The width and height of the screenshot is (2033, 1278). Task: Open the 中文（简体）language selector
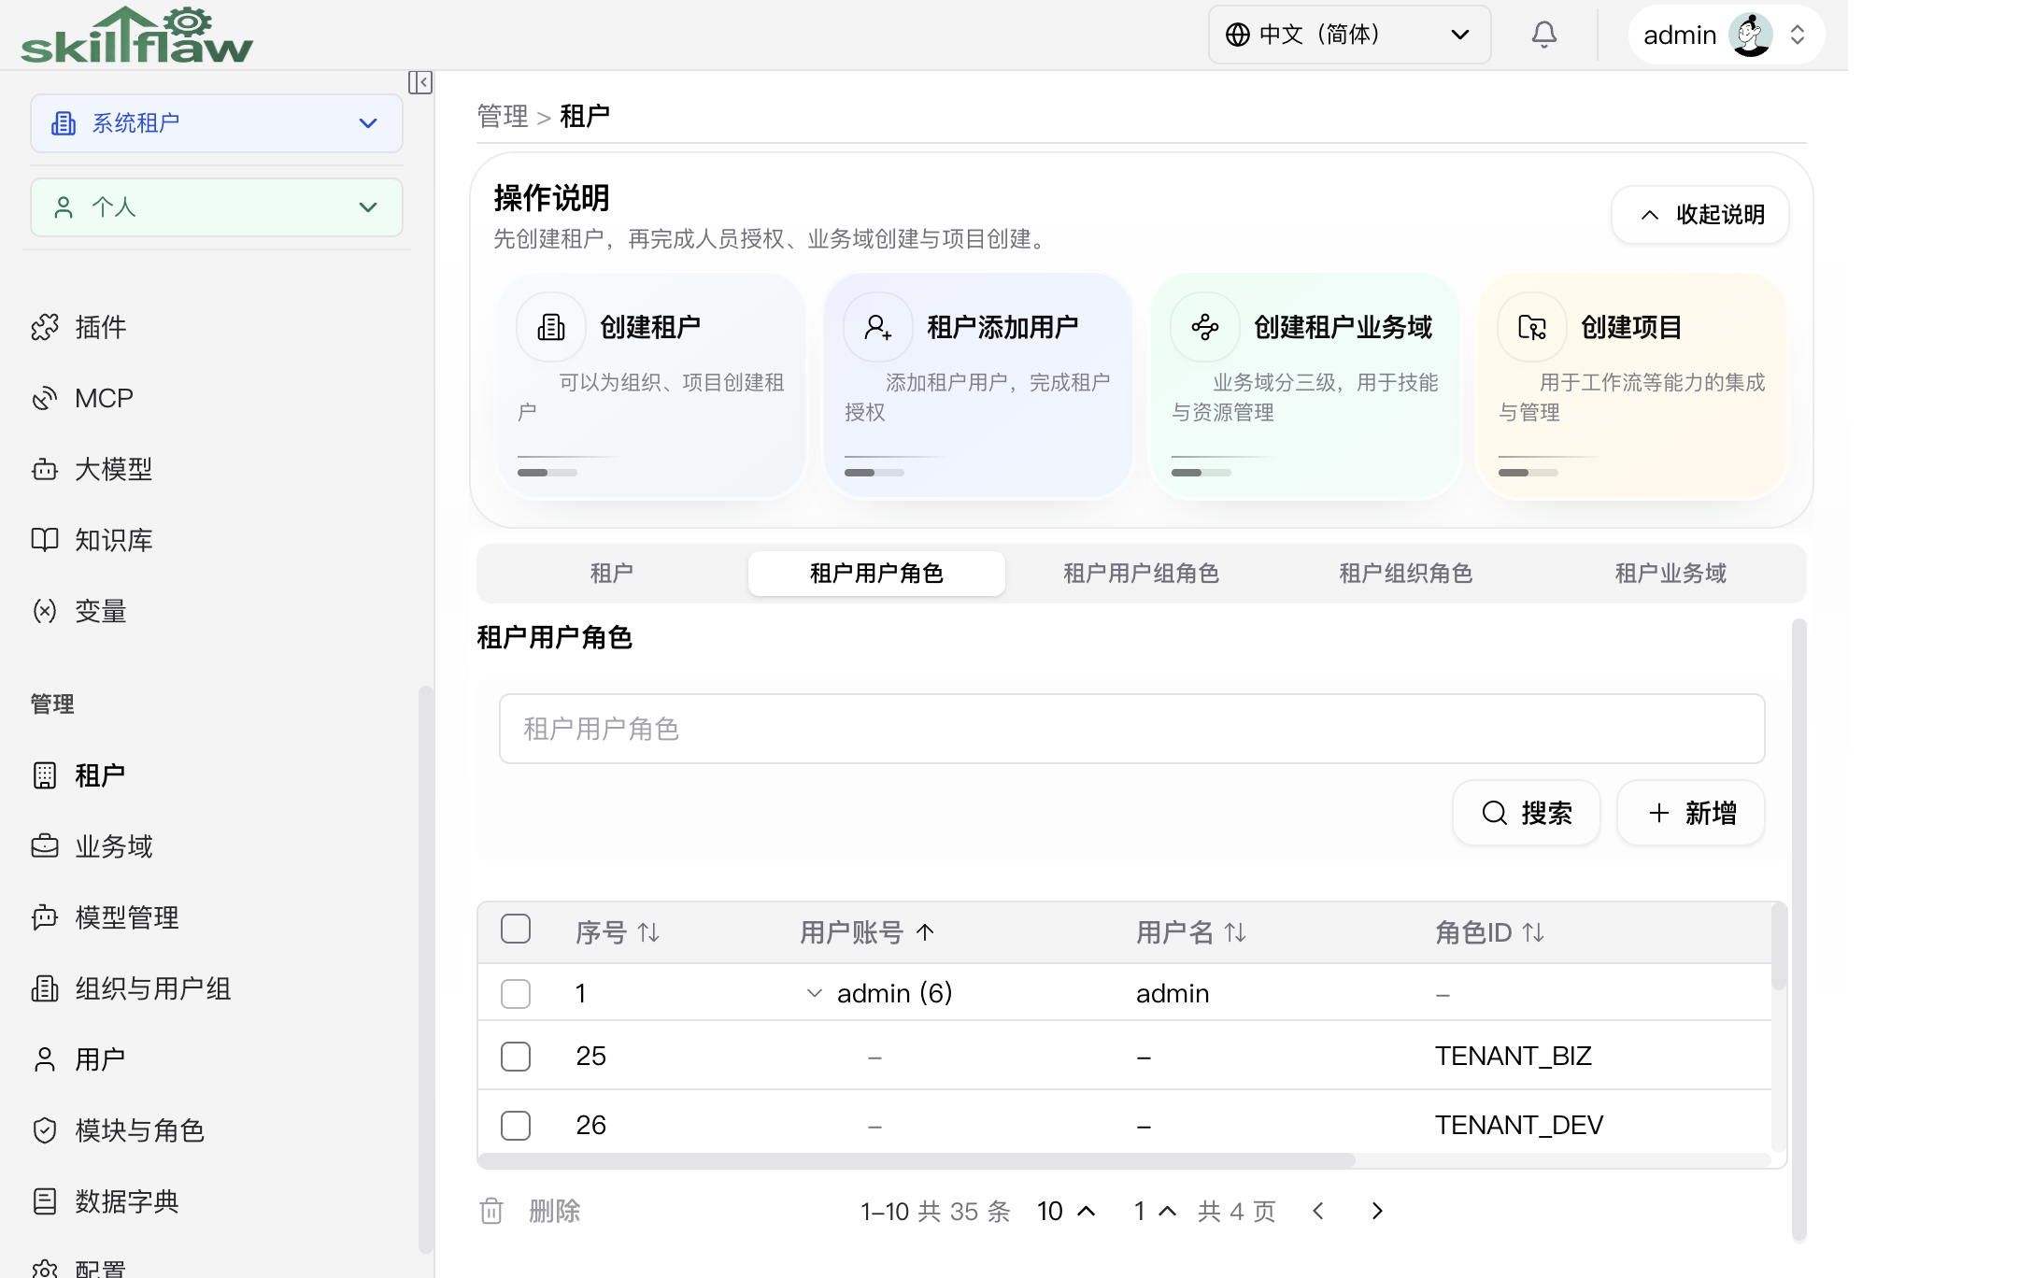1349,35
